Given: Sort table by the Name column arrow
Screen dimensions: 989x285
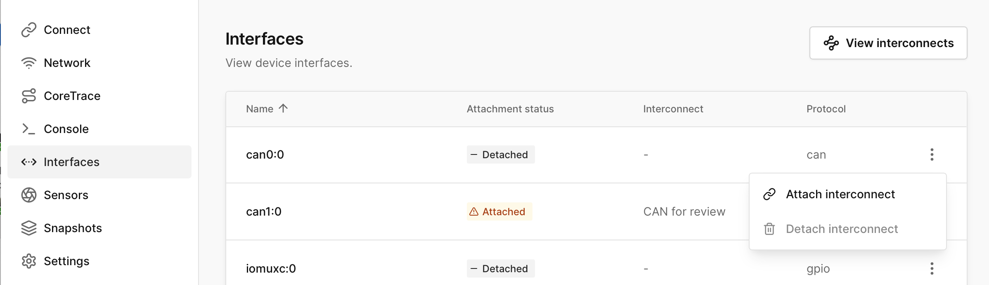Looking at the screenshot, I should (x=283, y=109).
